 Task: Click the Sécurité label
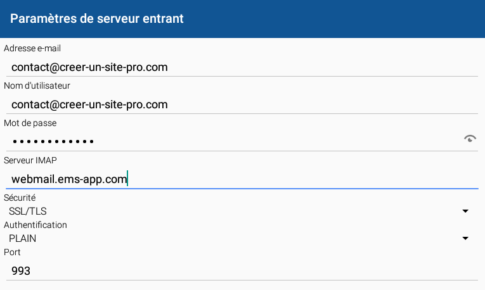coord(20,198)
